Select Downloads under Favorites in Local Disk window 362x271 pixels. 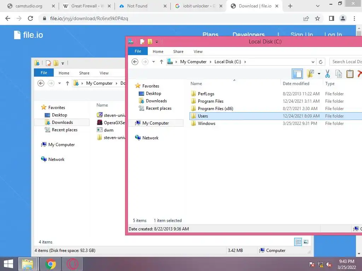[156, 101]
